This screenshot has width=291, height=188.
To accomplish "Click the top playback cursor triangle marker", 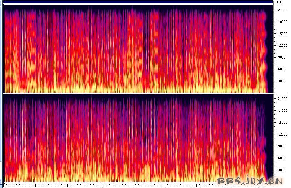I will pos(4,4).
